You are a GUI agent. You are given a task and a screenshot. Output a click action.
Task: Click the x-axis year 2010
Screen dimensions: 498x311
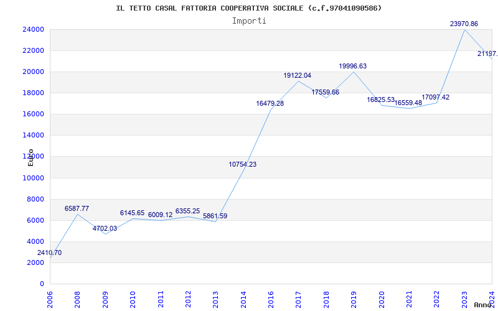coord(133,299)
